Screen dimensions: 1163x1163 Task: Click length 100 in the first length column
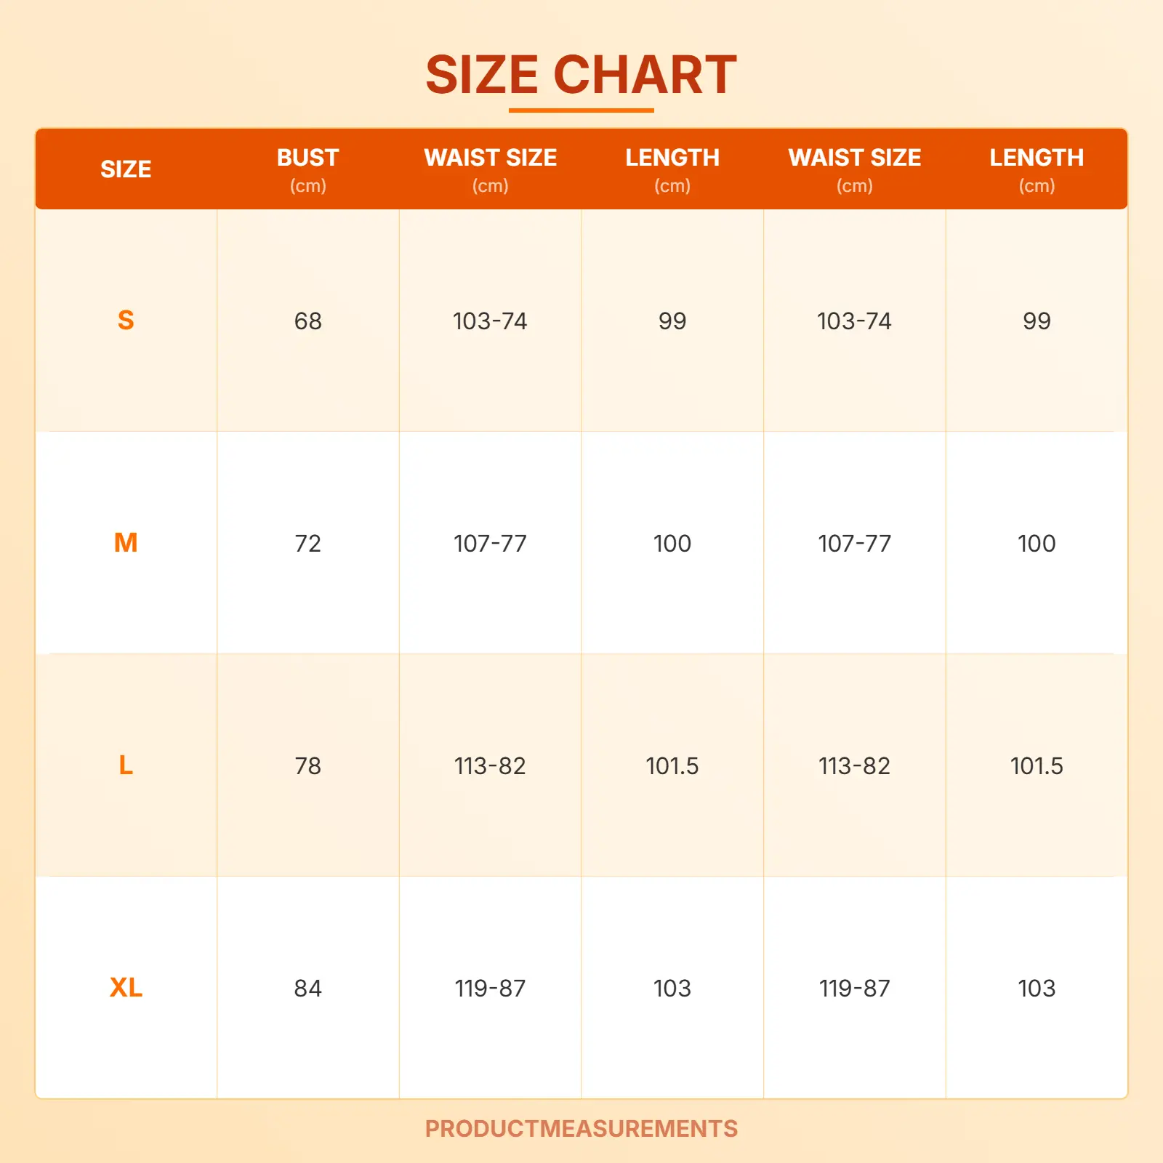pyautogui.click(x=672, y=544)
